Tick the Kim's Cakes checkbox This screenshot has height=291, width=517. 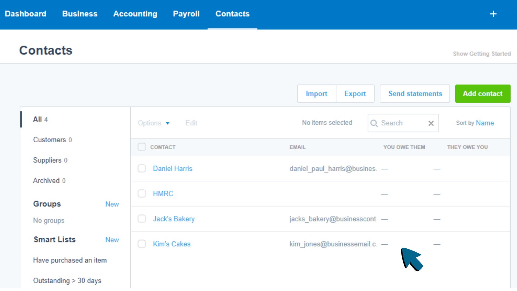[142, 244]
